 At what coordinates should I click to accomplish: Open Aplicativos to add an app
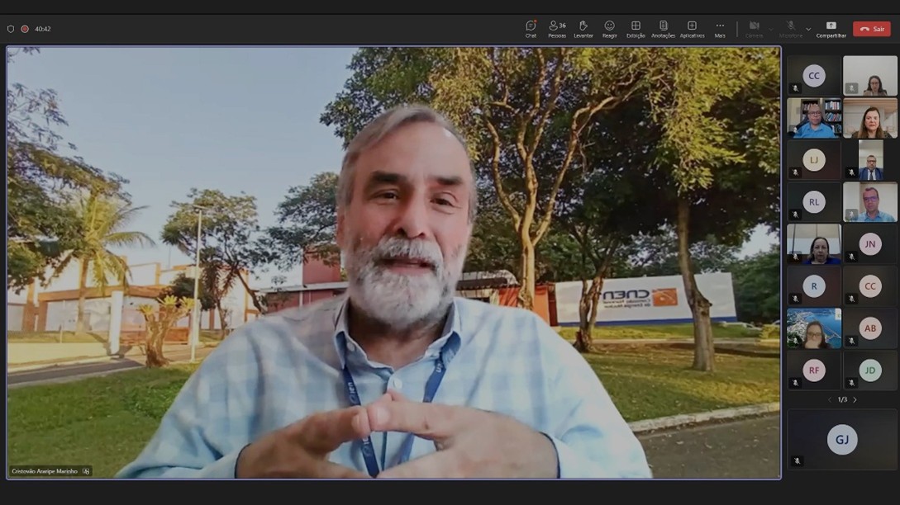point(692,28)
